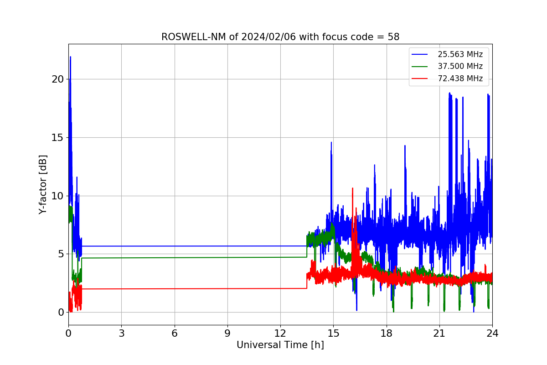Select the '25.563 MHz' legend label
547x365 pixels.
click(x=460, y=54)
